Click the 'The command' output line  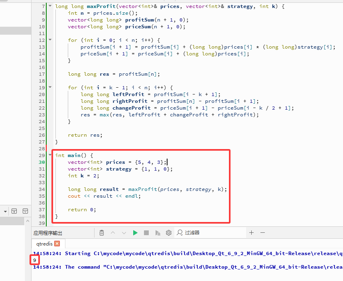coord(188,267)
